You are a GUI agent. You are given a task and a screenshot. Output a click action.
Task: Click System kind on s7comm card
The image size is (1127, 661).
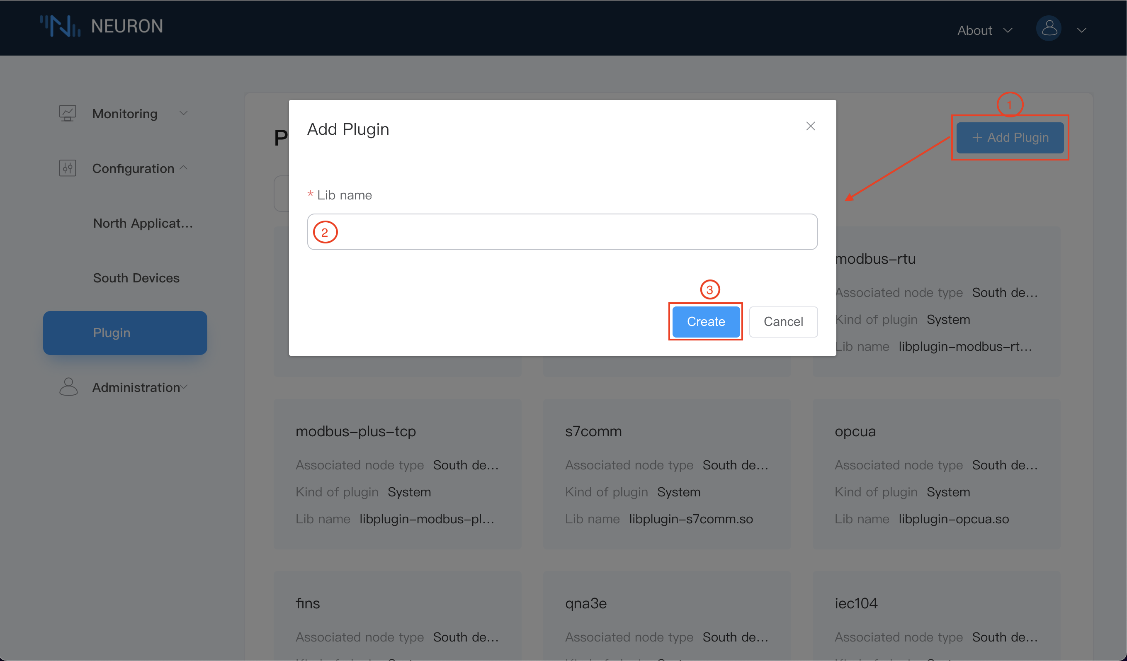click(678, 492)
